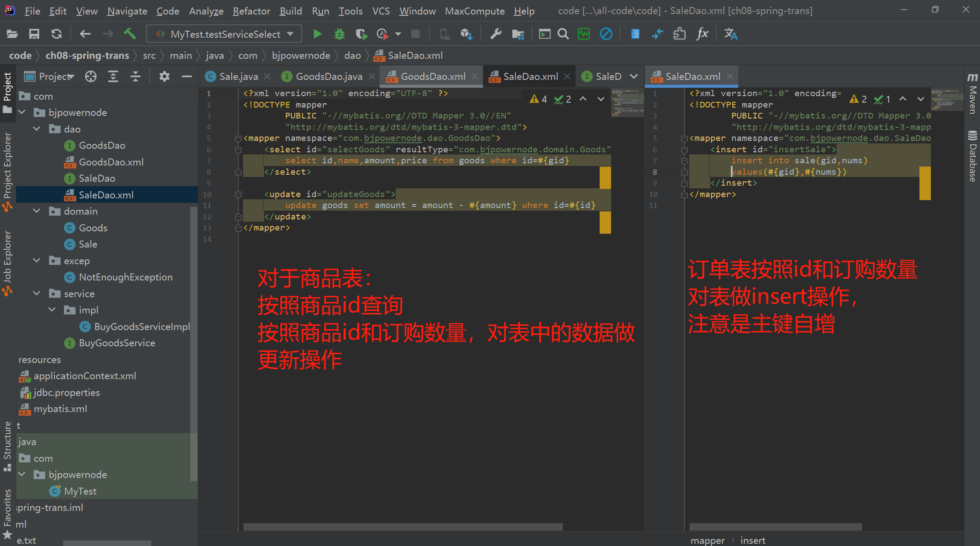Toggle the Maven tool window
This screenshot has width=980, height=546.
tap(972, 94)
